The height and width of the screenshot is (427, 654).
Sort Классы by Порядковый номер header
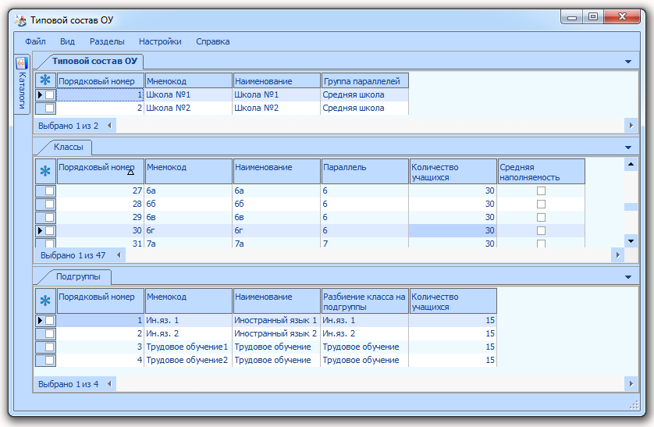[101, 172]
